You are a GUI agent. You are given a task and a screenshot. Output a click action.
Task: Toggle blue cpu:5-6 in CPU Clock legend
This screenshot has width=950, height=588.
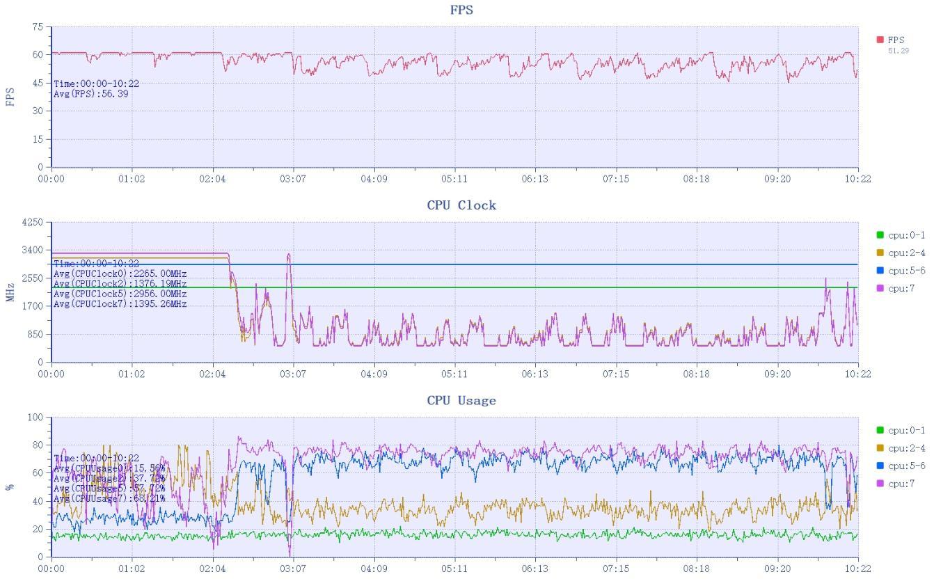(x=880, y=271)
